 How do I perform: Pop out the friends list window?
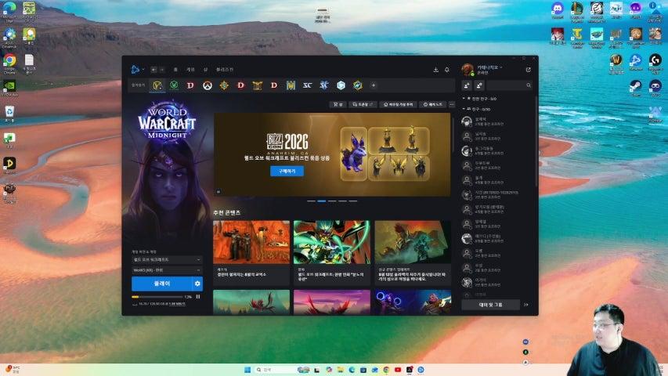coord(529,70)
